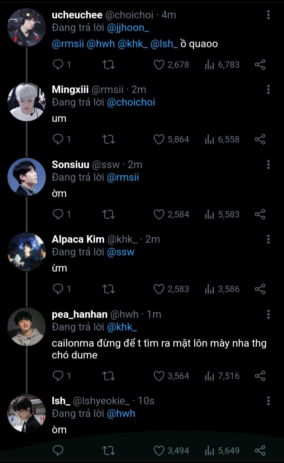Like the lsh_ tweet at bottom

[159, 450]
